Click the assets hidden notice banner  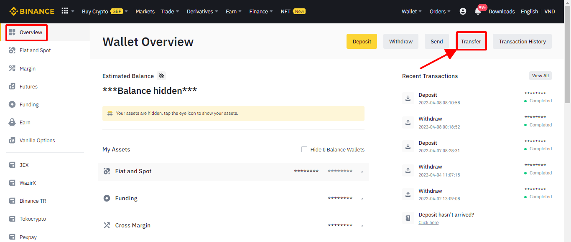(233, 113)
